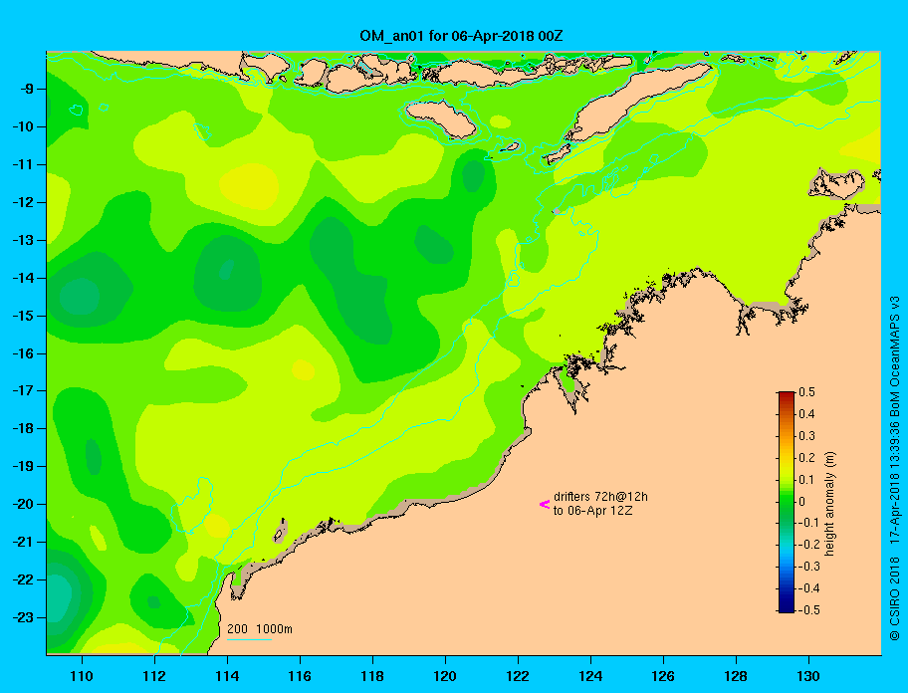Click longitude axis label 116
The height and width of the screenshot is (693, 908).
(x=300, y=676)
